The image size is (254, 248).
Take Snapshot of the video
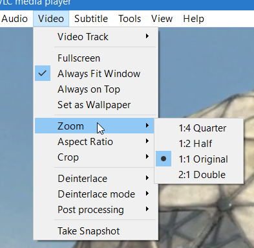(x=95, y=231)
